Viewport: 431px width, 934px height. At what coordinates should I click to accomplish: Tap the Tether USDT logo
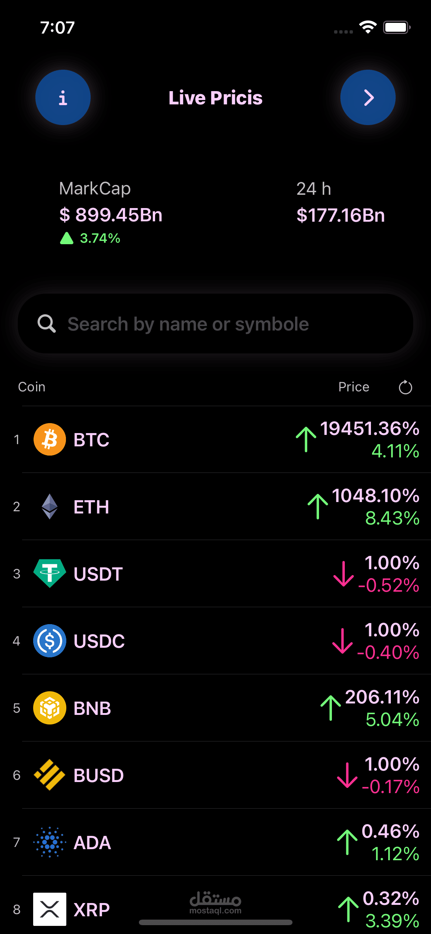click(x=50, y=573)
